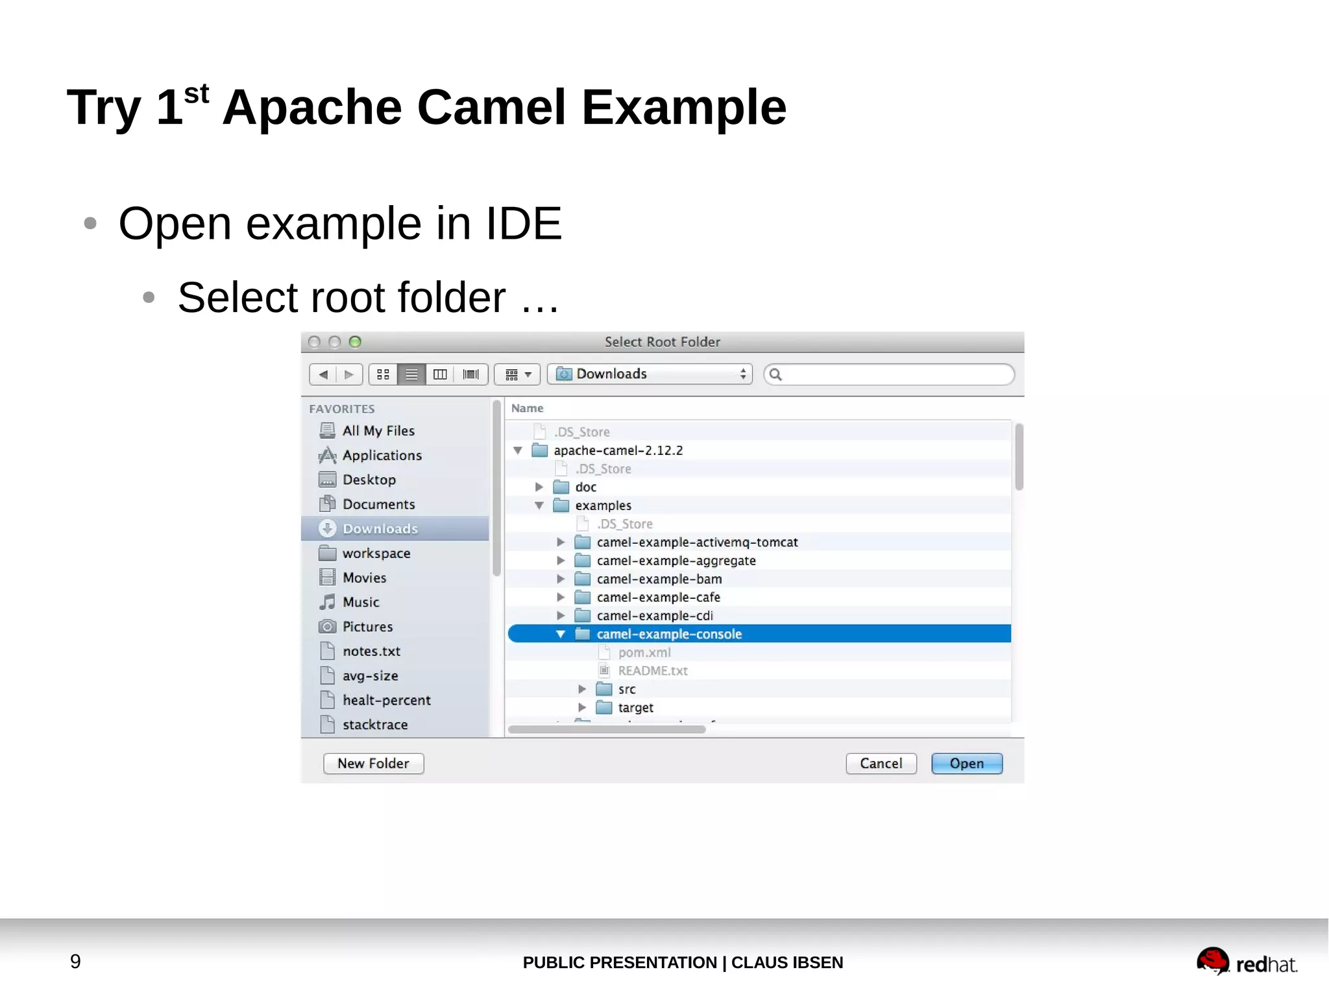The height and width of the screenshot is (996, 1329).
Task: Click the horizontal scrollbar in file list
Action: pos(607,729)
